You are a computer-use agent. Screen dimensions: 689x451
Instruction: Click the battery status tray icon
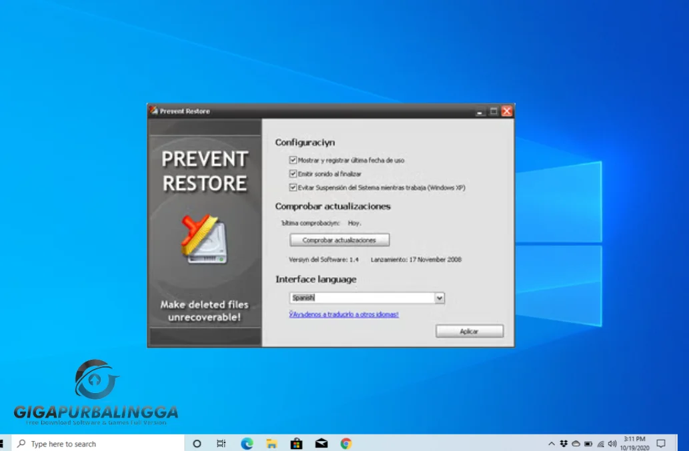[x=588, y=444]
